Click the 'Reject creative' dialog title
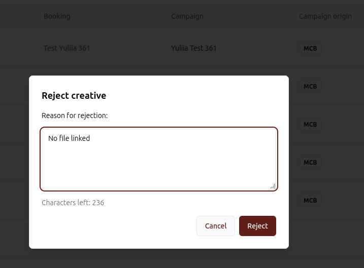 click(74, 96)
